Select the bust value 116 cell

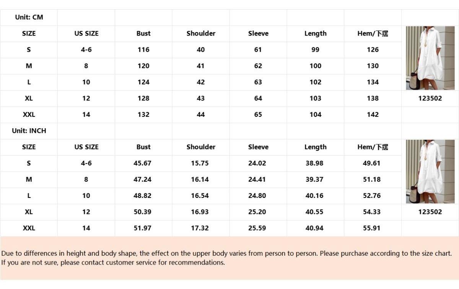[x=143, y=50]
